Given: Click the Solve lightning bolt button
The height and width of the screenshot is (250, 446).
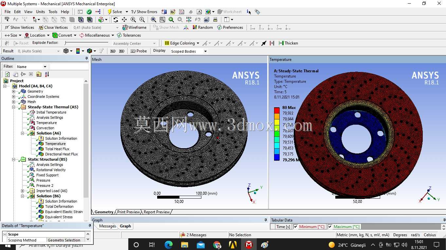Looking at the screenshot, I should [x=115, y=12].
